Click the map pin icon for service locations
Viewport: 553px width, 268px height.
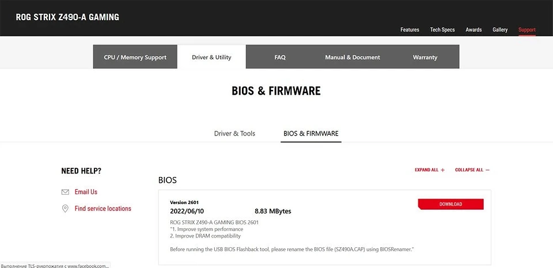point(65,209)
